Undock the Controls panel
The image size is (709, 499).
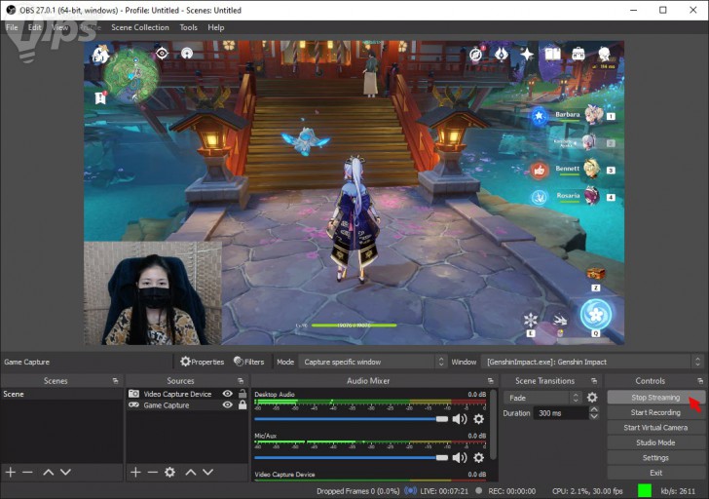(700, 381)
